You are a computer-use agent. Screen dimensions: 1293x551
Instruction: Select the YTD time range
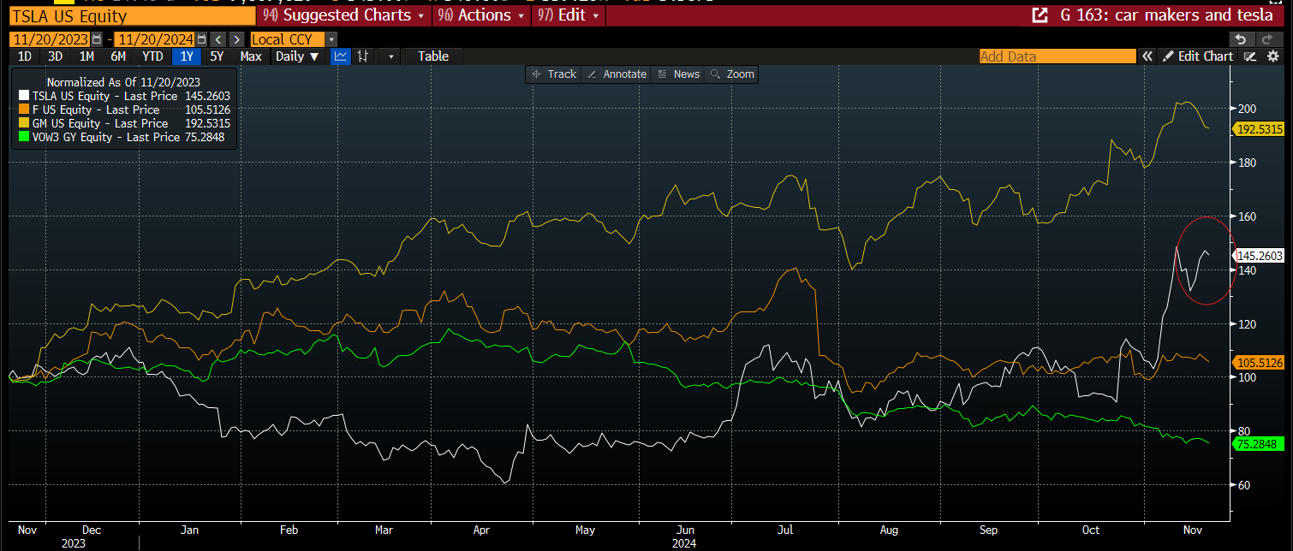(152, 56)
